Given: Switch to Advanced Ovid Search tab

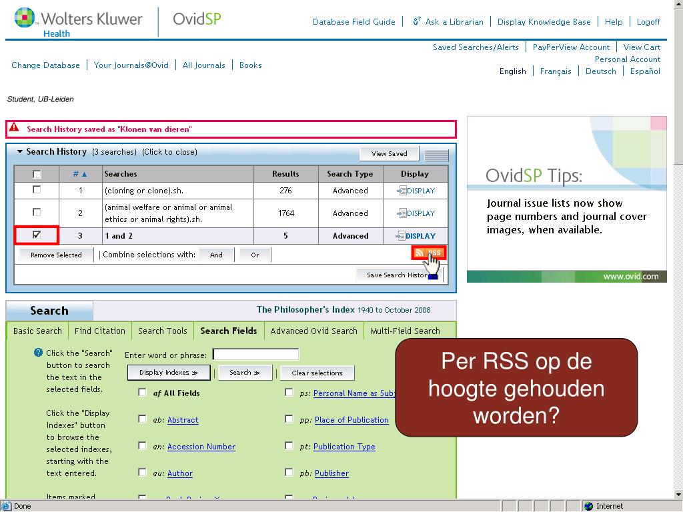Looking at the screenshot, I should [313, 331].
